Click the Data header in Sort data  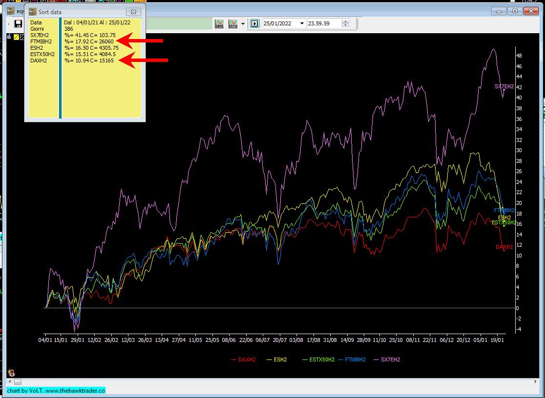click(36, 22)
